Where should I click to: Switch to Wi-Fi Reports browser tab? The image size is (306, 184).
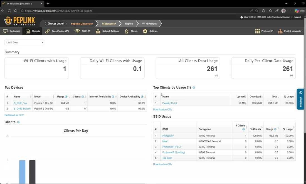pyautogui.click(x=22, y=4)
